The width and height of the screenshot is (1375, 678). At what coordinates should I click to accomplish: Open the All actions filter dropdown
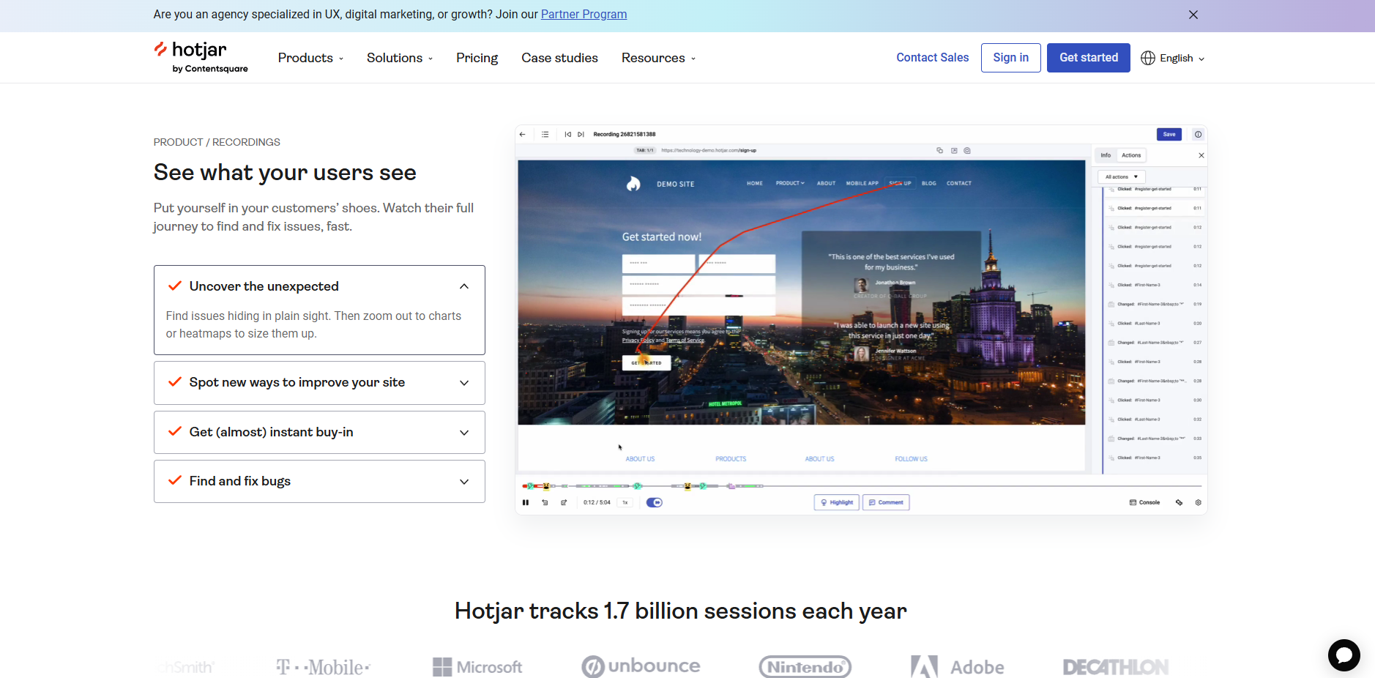[x=1122, y=176]
